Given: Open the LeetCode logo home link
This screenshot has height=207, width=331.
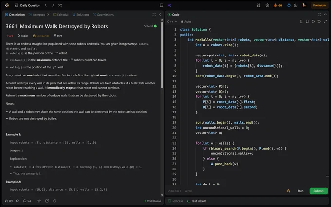Looking at the screenshot, I should coord(7,5).
